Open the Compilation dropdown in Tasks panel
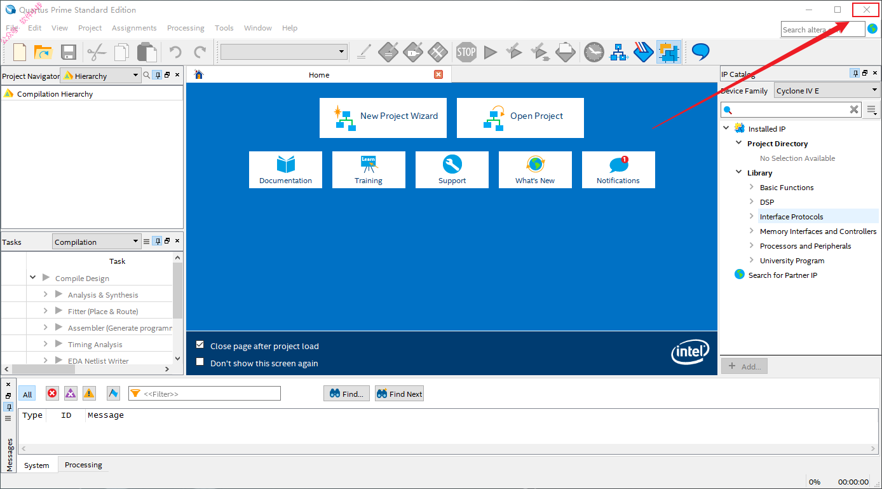 pyautogui.click(x=97, y=242)
